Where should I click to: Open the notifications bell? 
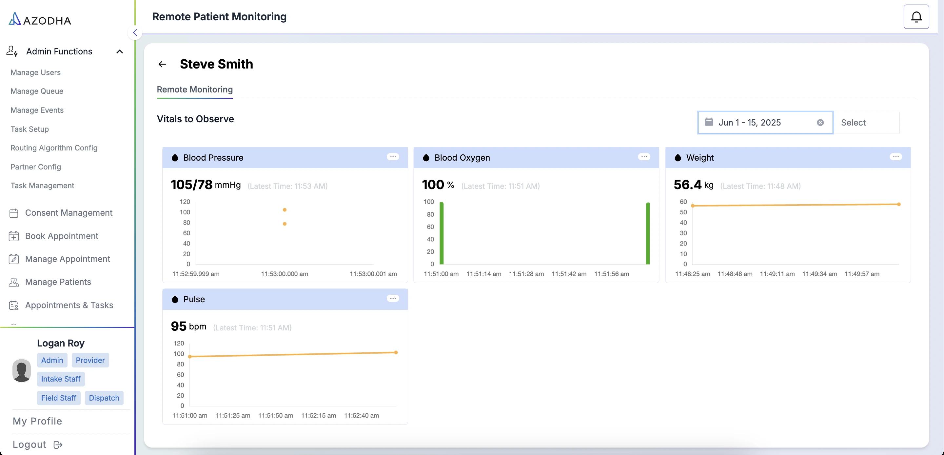pos(916,16)
